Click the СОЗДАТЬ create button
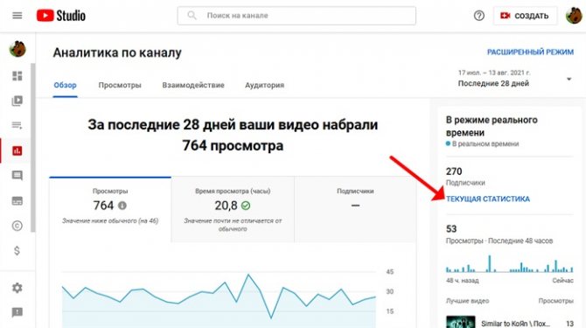Screen dimensions: 586x328 point(525,16)
